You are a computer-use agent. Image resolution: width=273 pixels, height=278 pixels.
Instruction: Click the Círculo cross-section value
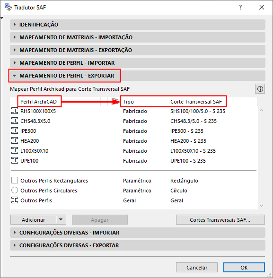click(179, 191)
